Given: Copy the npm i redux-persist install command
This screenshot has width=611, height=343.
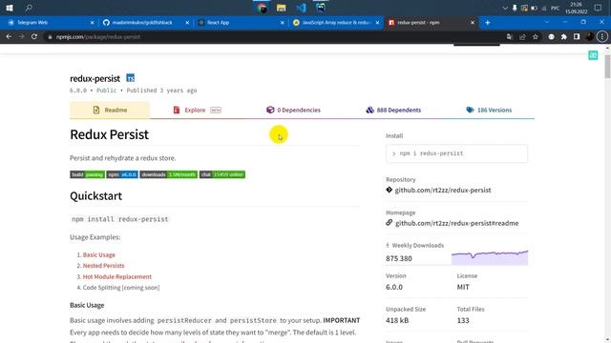Looking at the screenshot, I should 456,153.
